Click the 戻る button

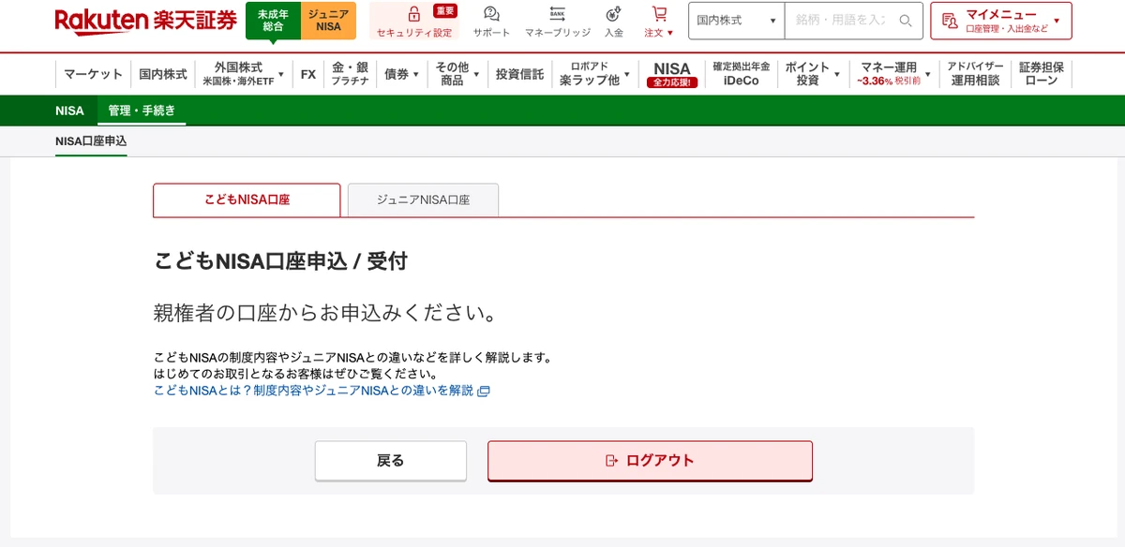coord(390,461)
